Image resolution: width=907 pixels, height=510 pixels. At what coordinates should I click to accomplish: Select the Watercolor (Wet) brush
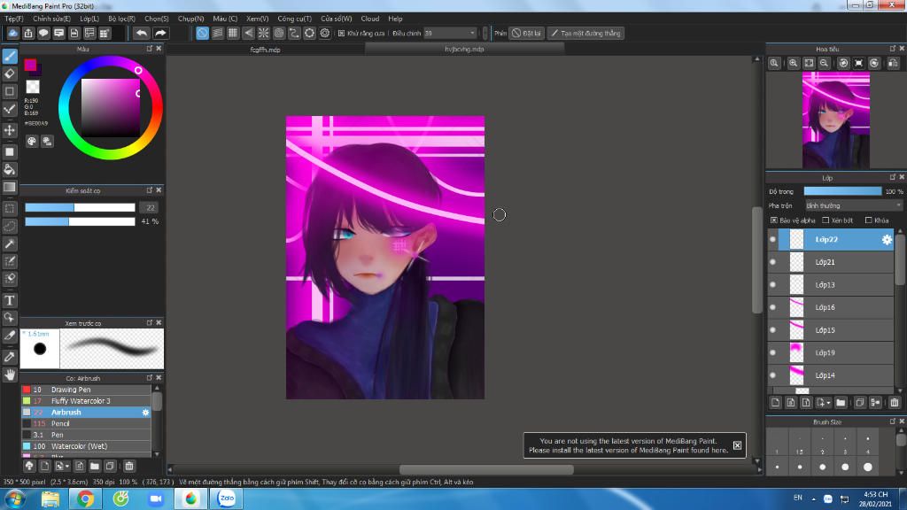86,446
